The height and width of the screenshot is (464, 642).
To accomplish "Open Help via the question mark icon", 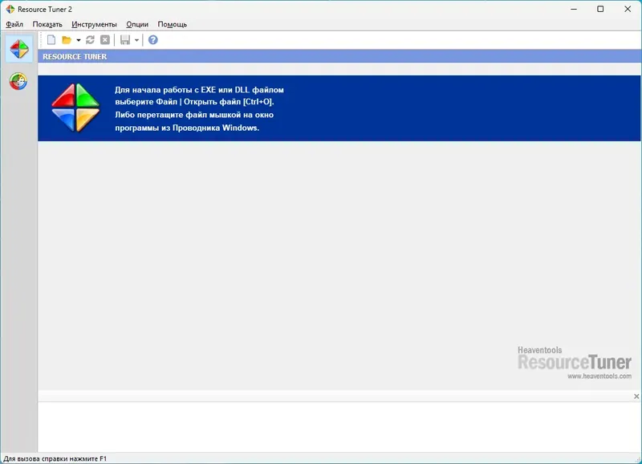I will (152, 40).
